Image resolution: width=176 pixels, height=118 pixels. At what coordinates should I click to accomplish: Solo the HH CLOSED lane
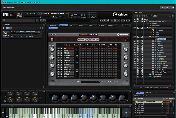pos(61,69)
